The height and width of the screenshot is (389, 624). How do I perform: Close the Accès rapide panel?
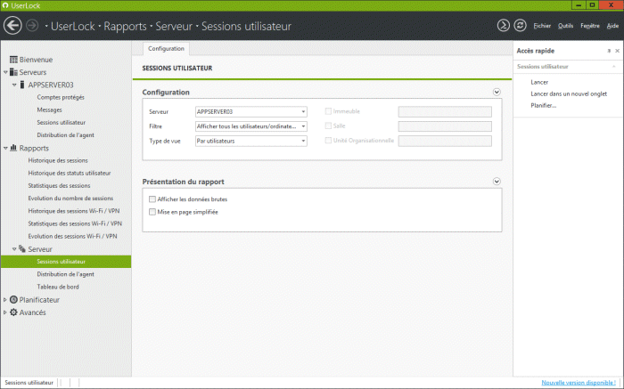(617, 51)
